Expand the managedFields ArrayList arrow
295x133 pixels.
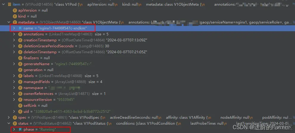click(14, 82)
